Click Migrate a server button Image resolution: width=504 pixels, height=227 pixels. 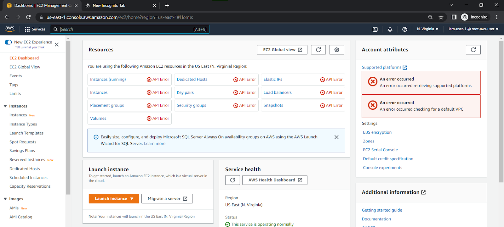click(x=167, y=199)
